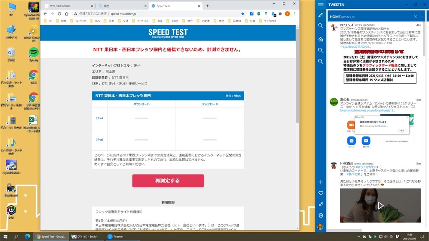This screenshot has width=429, height=241.
Task: Click the 再測定する retest button
Action: pyautogui.click(x=168, y=181)
